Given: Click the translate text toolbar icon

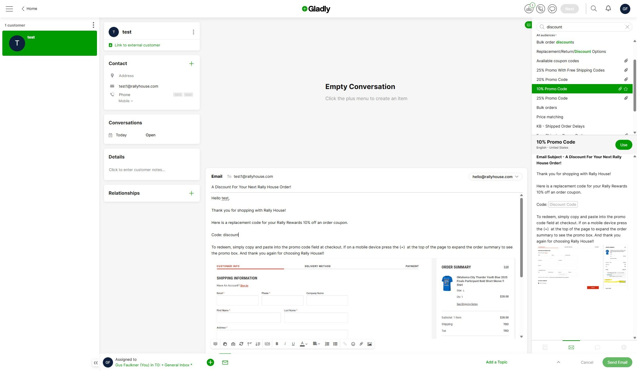Looking at the screenshot, I should point(267,344).
